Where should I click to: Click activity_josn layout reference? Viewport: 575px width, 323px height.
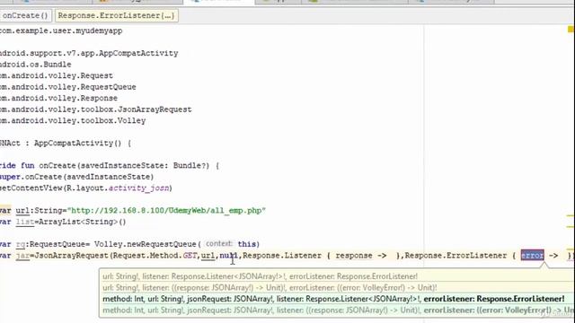(x=138, y=188)
